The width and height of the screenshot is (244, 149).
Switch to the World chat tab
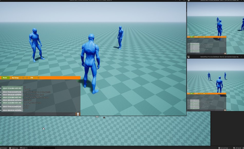[5, 78]
